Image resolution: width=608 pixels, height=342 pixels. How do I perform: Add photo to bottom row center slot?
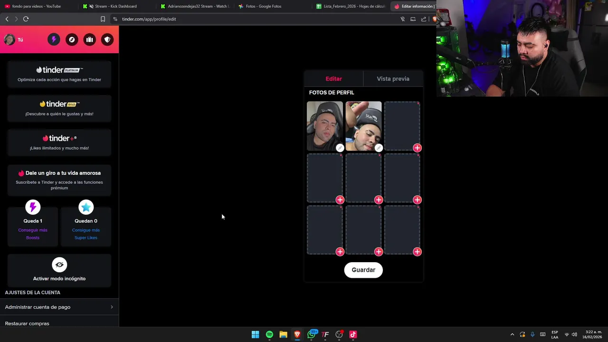(379, 252)
